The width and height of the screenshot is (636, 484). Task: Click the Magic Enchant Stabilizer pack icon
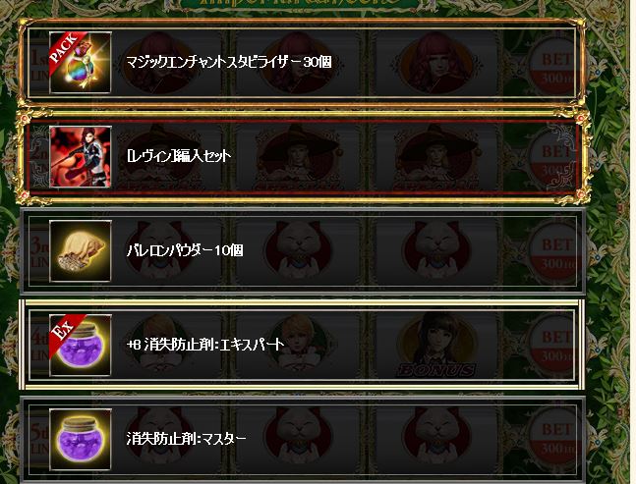coord(81,63)
